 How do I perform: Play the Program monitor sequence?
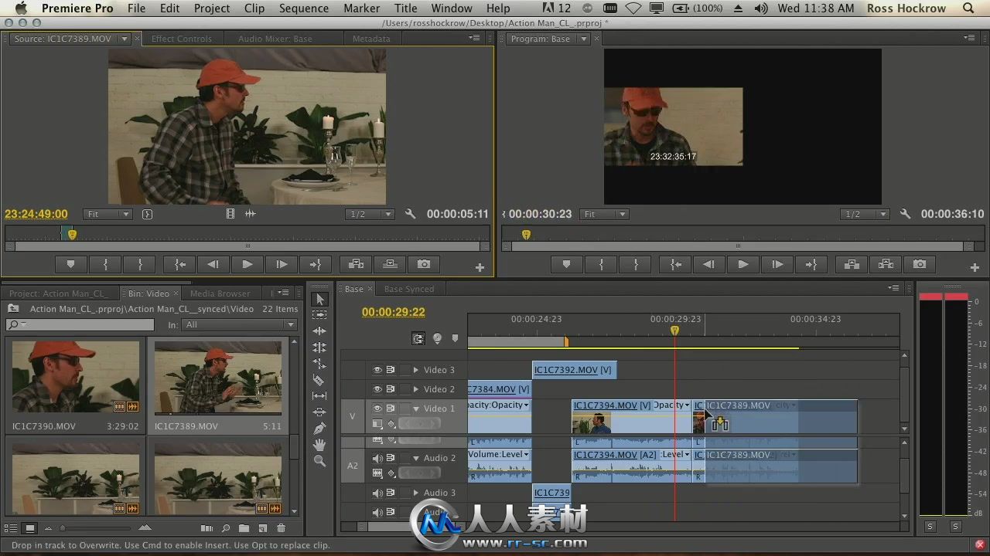point(742,264)
